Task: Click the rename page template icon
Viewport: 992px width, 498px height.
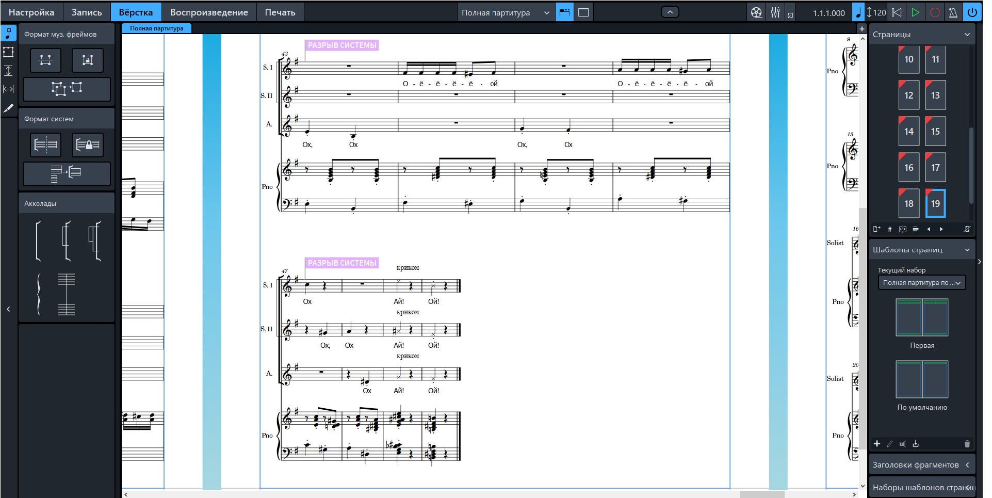Action: tap(903, 444)
